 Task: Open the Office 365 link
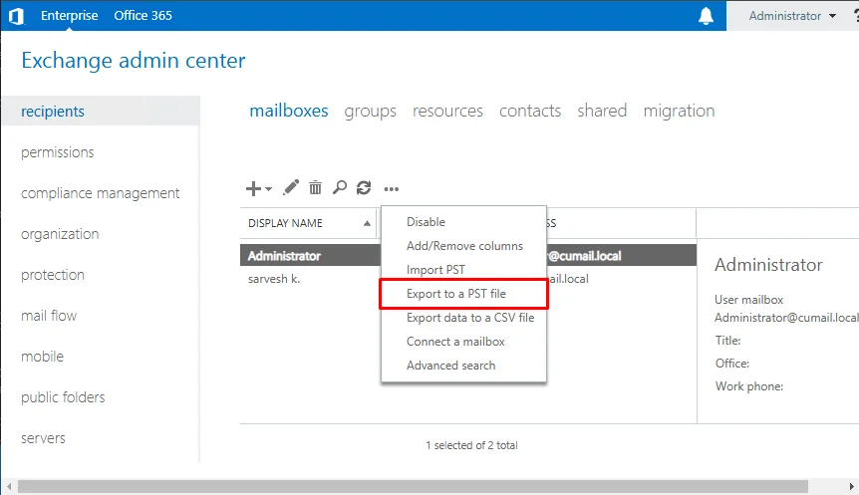click(143, 16)
